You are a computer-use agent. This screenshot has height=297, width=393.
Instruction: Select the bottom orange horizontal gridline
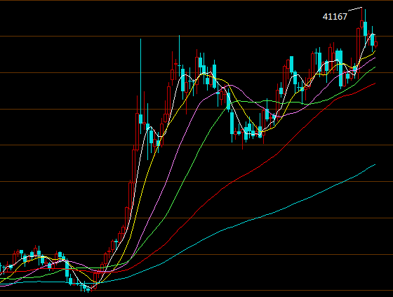point(196,291)
